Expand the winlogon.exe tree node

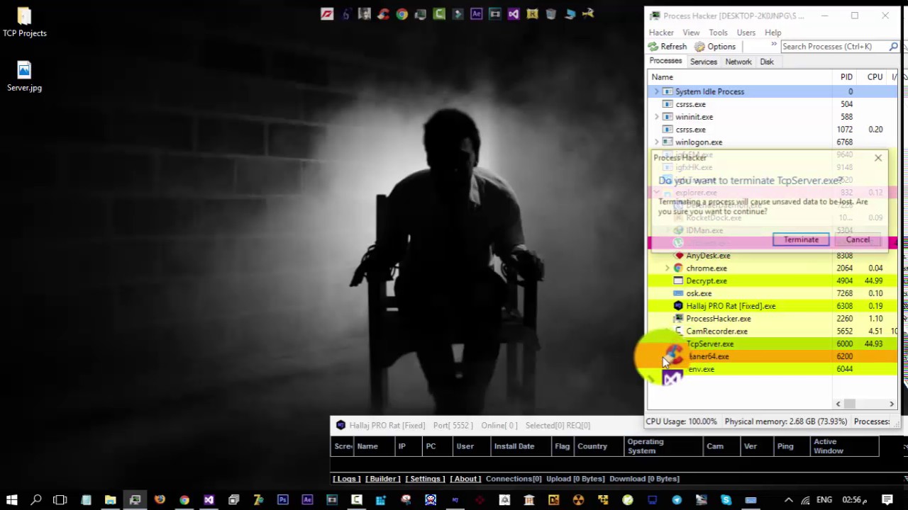pos(656,142)
